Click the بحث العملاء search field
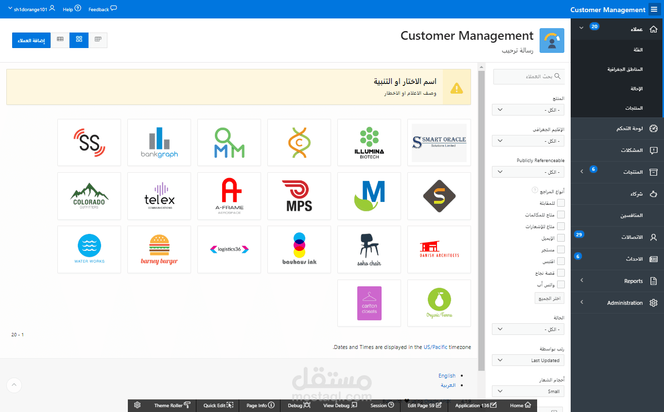664x412 pixels. tap(529, 76)
